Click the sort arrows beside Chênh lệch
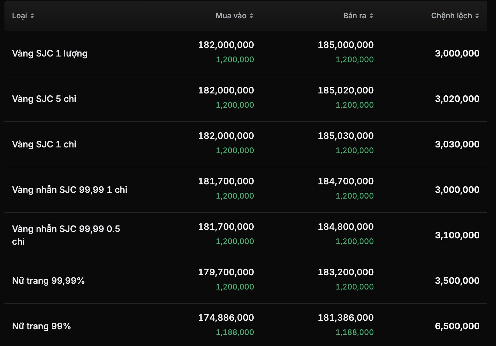 tap(477, 16)
